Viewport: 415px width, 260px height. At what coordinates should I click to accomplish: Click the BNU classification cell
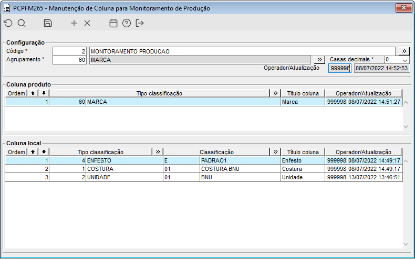click(240, 177)
